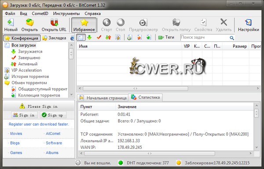Click the torrent collection filter icon

pyautogui.click(x=149, y=37)
